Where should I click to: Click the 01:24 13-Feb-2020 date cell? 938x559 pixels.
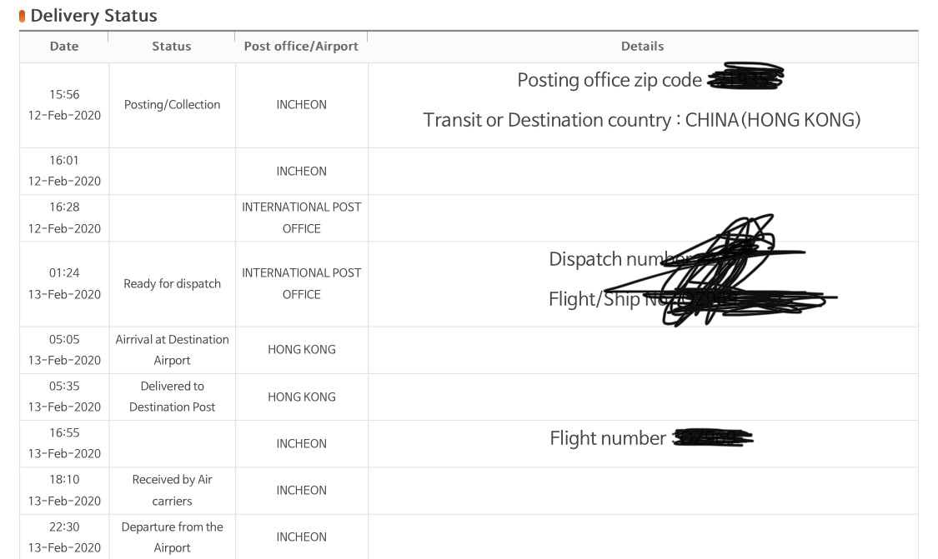[64, 283]
